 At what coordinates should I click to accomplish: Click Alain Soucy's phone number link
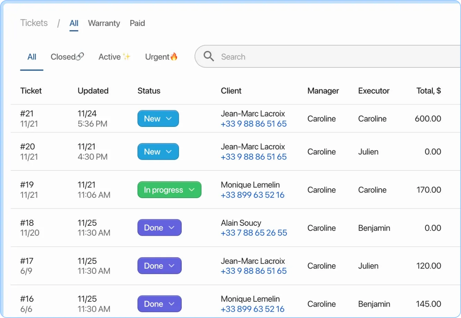click(253, 233)
